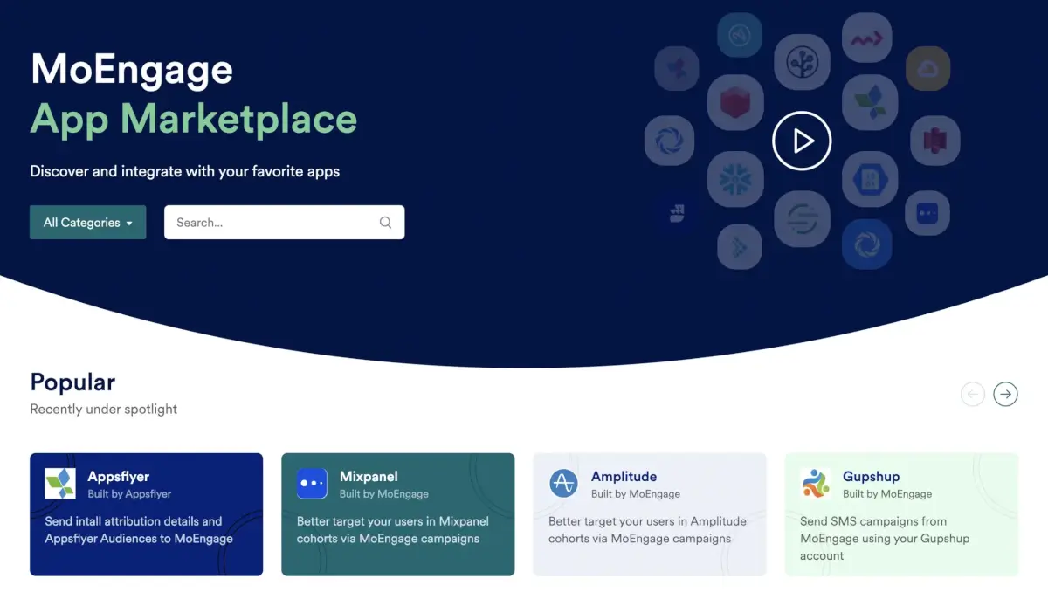Click the pink zigzag arrow app icon
Image resolution: width=1048 pixels, height=599 pixels.
coord(867,38)
